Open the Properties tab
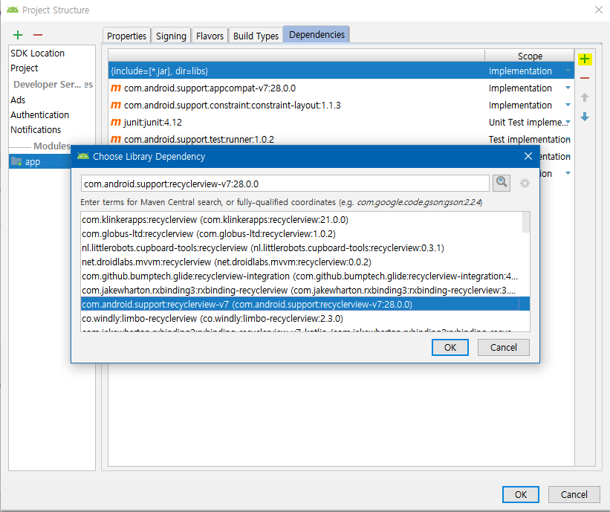 point(126,36)
